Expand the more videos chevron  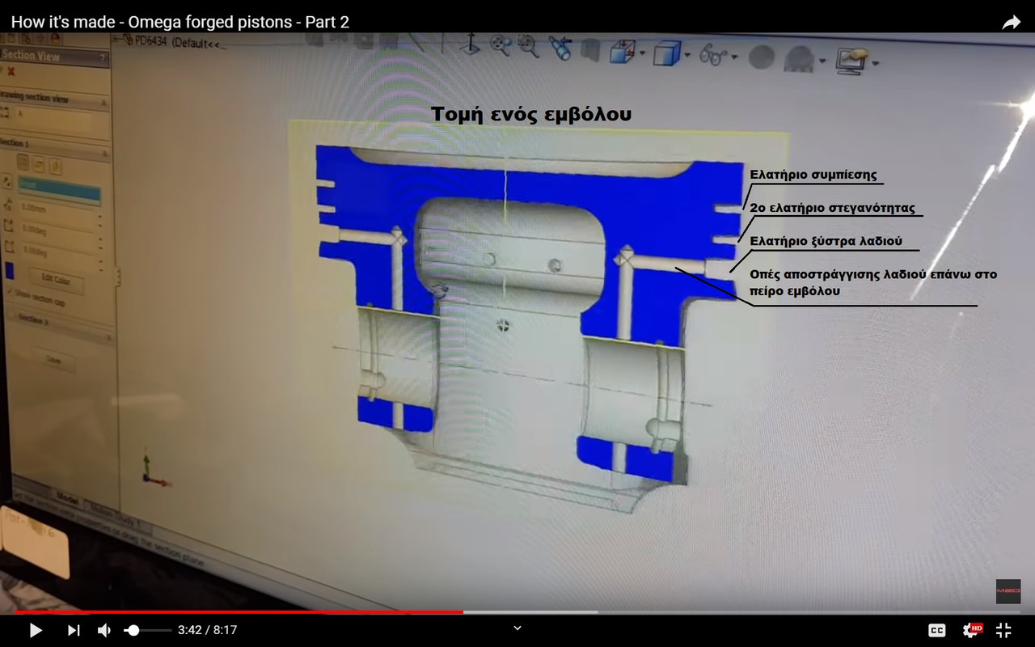517,628
